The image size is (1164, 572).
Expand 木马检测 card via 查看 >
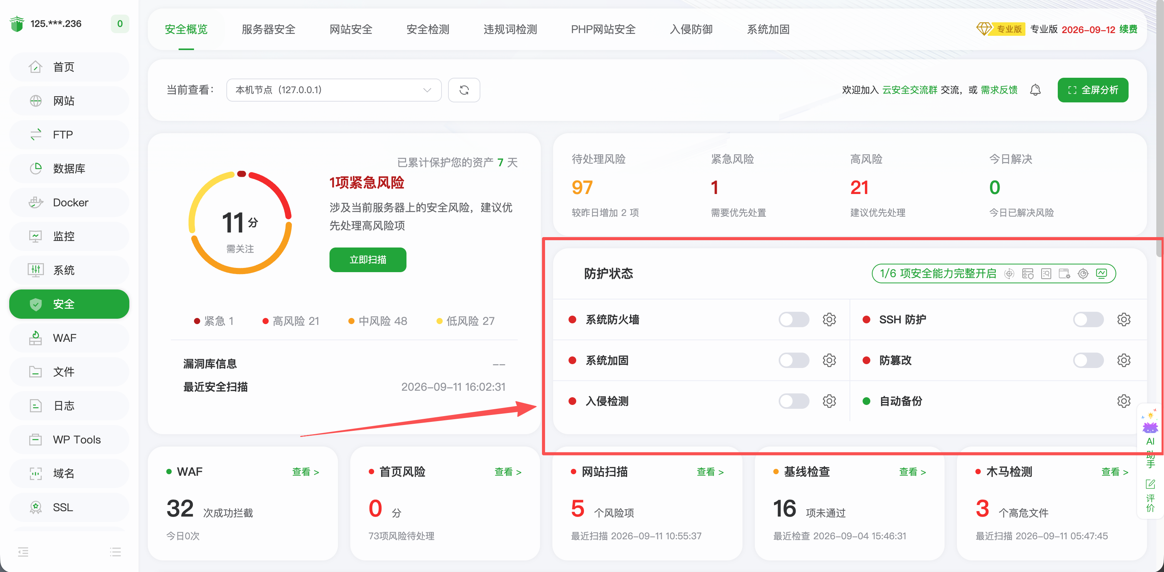pos(1115,472)
